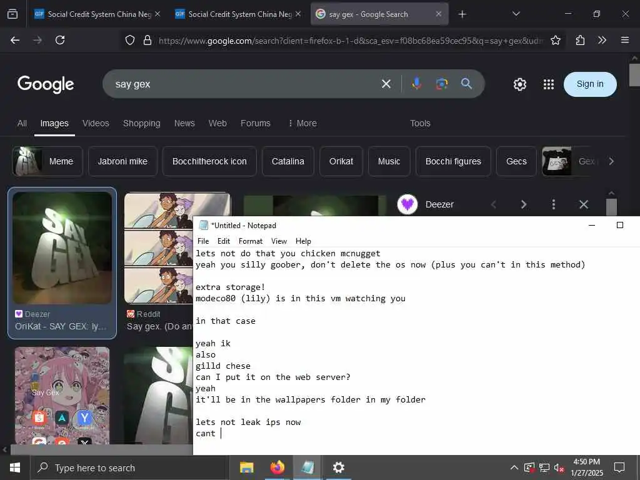The image size is (640, 480).
Task: Bookmark this page with the star icon
Action: pos(556,40)
